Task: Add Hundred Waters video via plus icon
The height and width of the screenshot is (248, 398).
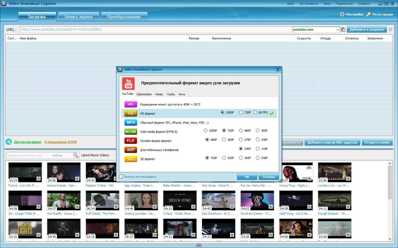Action: (x=271, y=207)
